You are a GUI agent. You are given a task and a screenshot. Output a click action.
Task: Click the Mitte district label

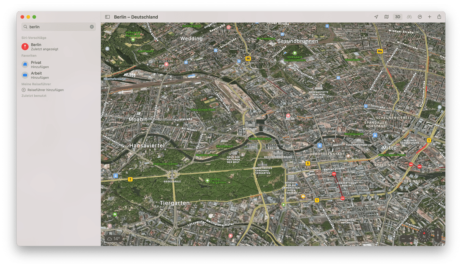pyautogui.click(x=389, y=148)
